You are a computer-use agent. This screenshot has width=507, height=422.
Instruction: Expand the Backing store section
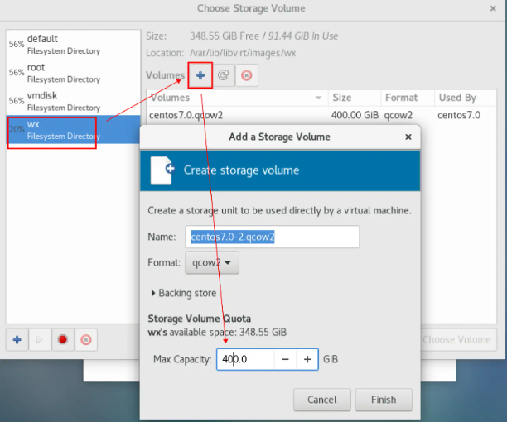click(x=184, y=293)
